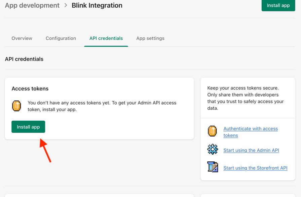
Task: Click the 'Keep your access tokens secure' note
Action: point(246,98)
